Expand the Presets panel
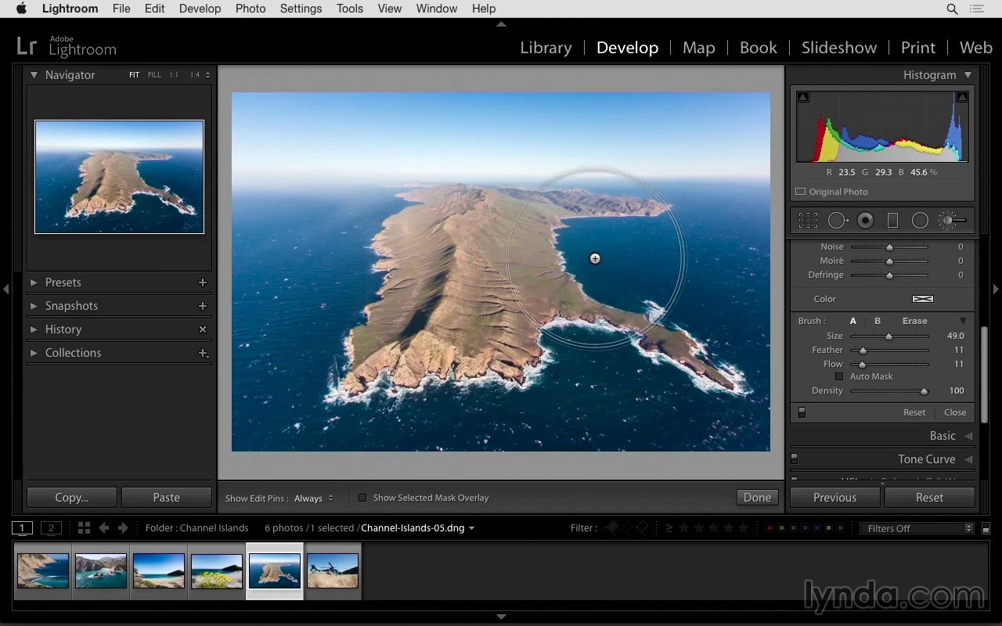The width and height of the screenshot is (1002, 626). pyautogui.click(x=34, y=282)
